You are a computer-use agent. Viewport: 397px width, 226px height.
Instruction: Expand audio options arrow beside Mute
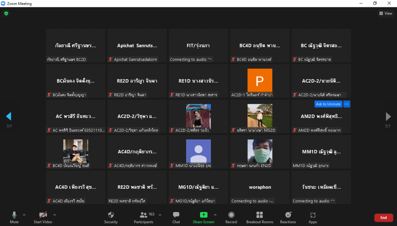point(24,214)
